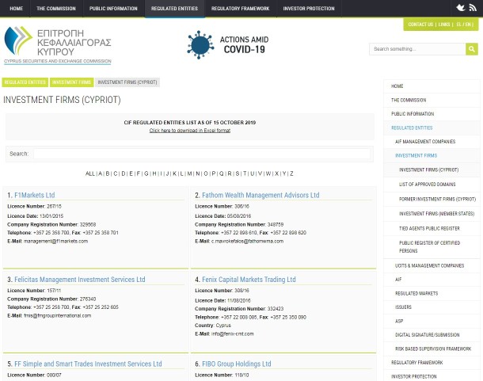
Task: Open Fathom Wealth Management Advisors Ltd
Action: tap(261, 195)
